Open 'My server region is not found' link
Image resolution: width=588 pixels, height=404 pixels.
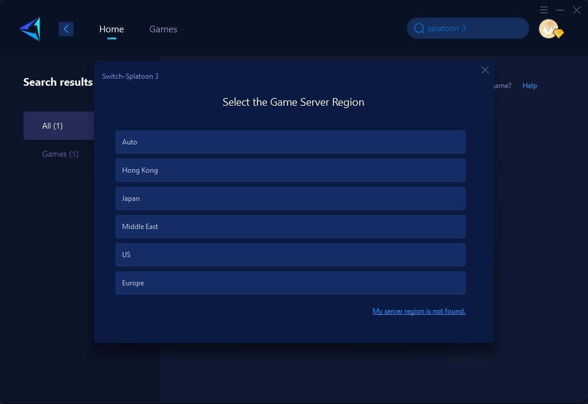419,311
